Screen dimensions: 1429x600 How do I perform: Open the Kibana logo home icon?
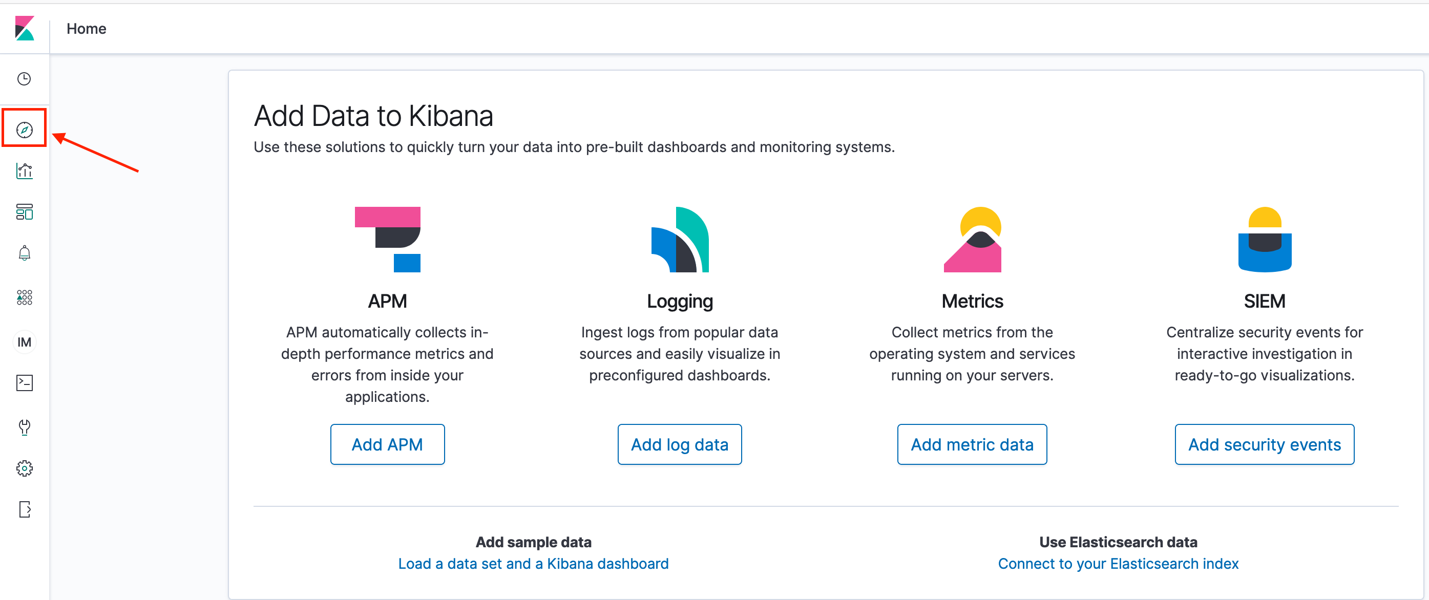coord(25,28)
